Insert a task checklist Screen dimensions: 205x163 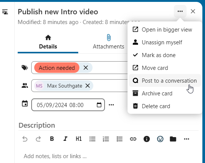pyautogui.click(x=120, y=139)
